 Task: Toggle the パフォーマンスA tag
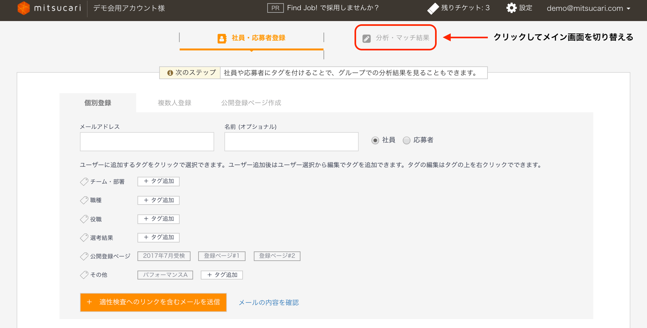165,275
